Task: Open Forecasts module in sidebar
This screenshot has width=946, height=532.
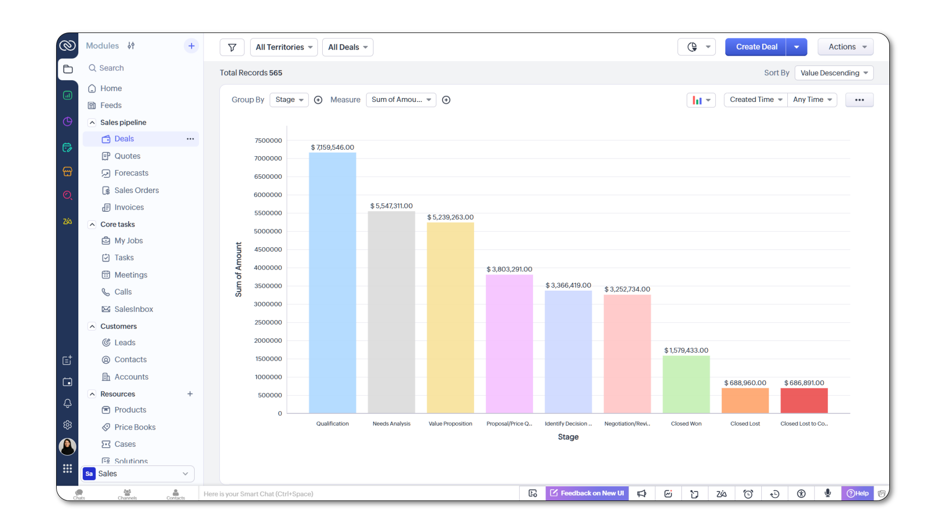Action: point(131,173)
